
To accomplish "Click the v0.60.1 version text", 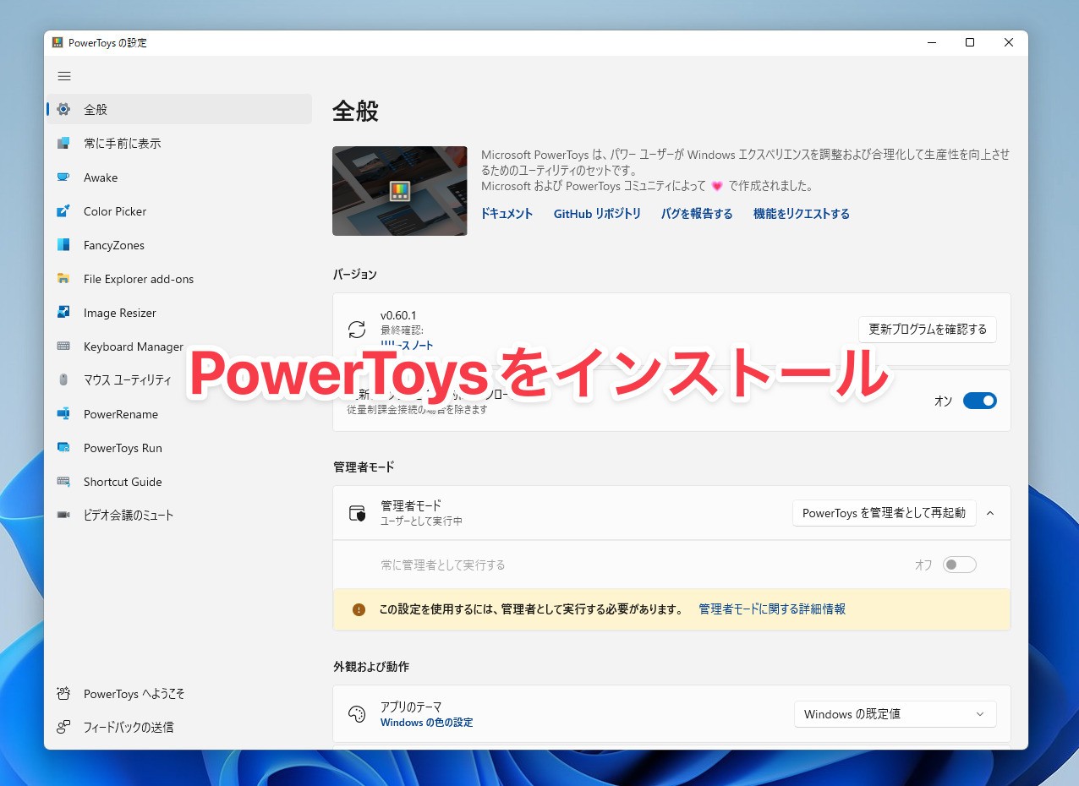I will click(x=398, y=316).
